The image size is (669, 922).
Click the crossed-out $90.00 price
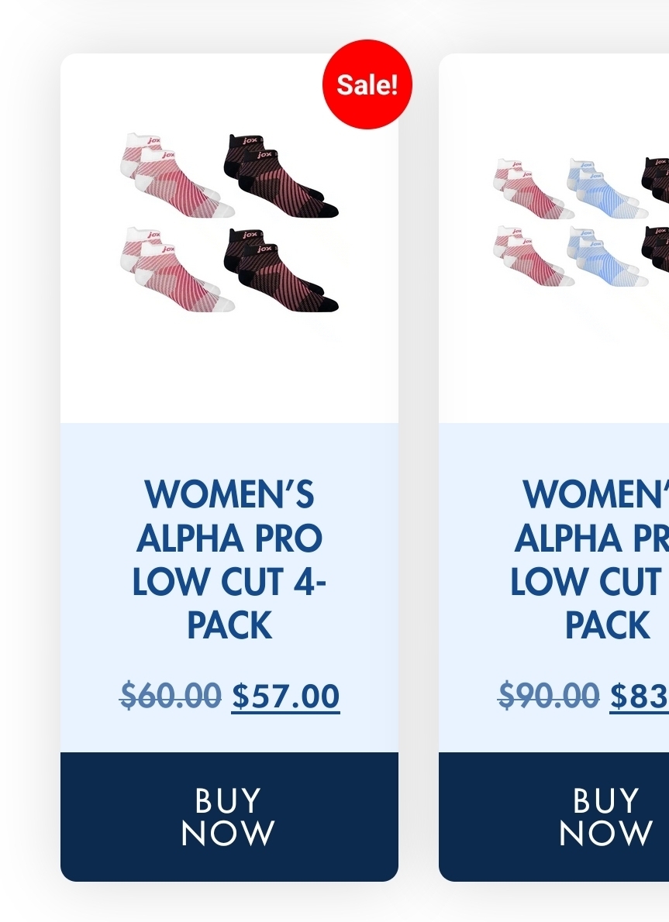(x=549, y=696)
